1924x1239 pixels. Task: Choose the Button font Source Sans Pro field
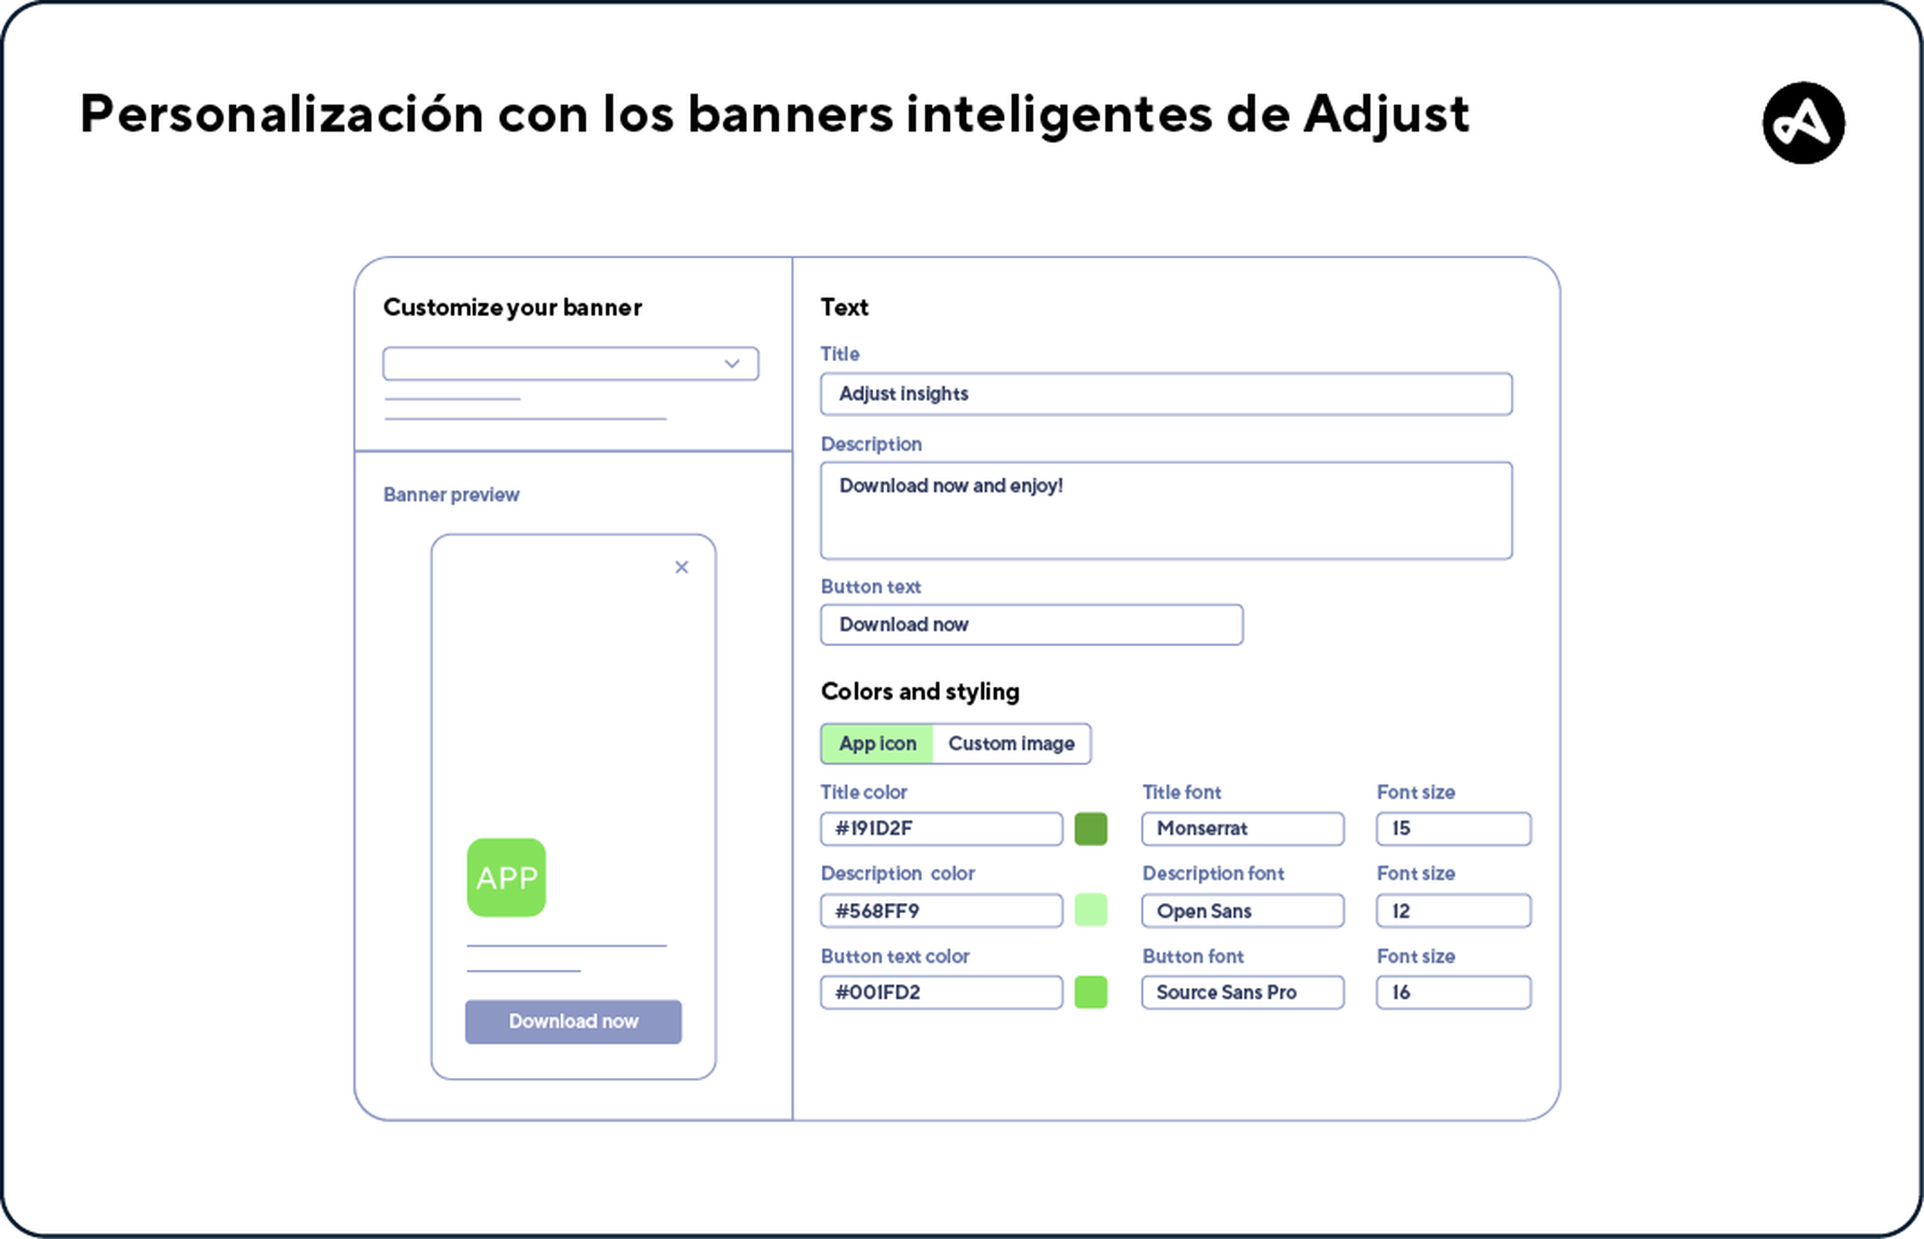point(1242,992)
